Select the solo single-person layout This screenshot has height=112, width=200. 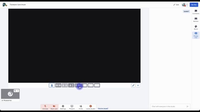click(x=52, y=85)
